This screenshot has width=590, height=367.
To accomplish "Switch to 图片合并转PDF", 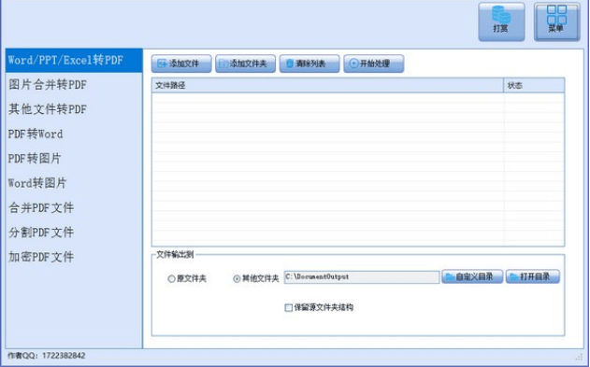I will [x=74, y=85].
